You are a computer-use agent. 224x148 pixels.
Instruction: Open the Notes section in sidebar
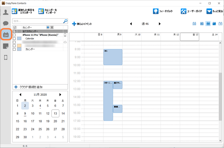[x=6, y=46]
